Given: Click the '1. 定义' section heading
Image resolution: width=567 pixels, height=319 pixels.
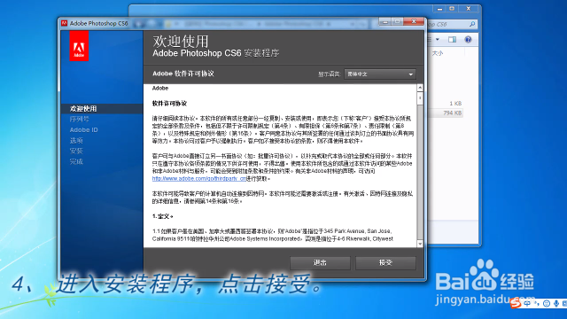Looking at the screenshot, I should [x=162, y=216].
